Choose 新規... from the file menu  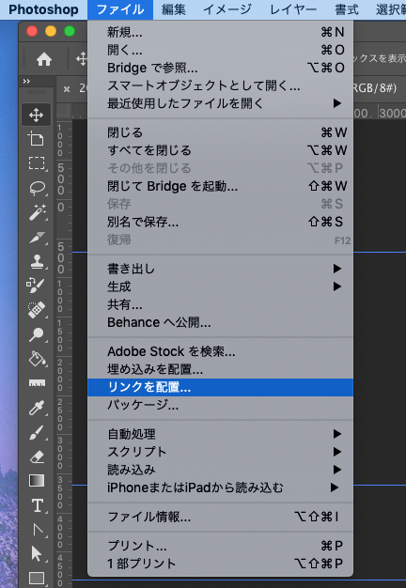click(220, 32)
